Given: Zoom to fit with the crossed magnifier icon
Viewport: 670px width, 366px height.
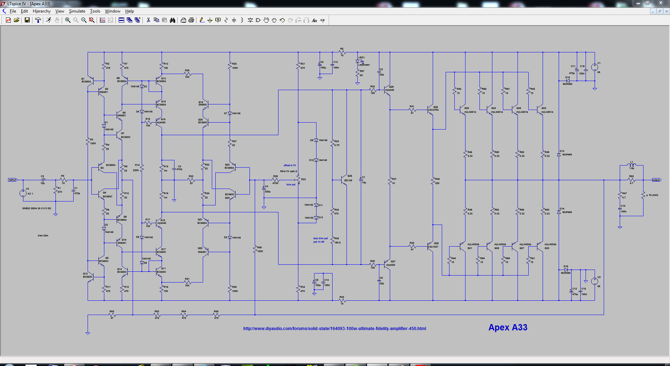Looking at the screenshot, I should coord(92,20).
